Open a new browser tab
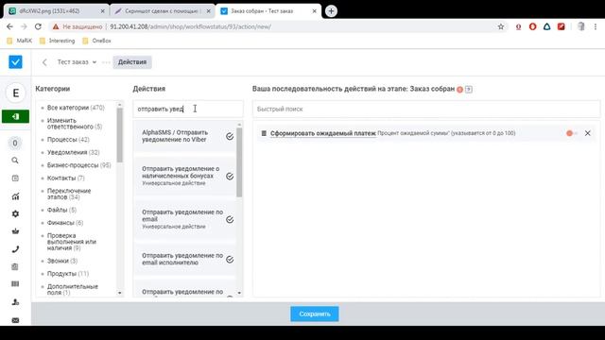 (x=331, y=11)
